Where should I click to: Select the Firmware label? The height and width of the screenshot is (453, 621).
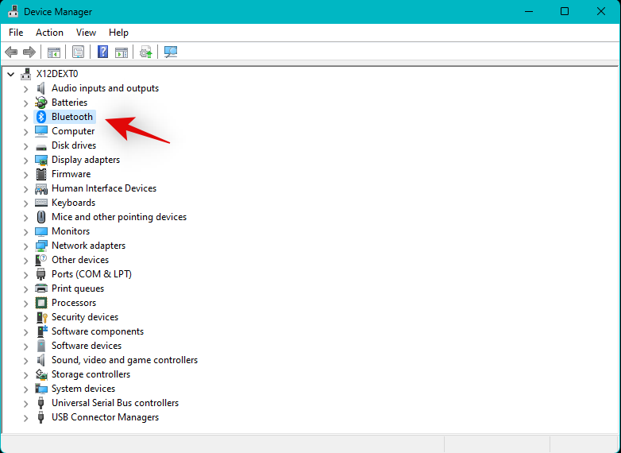point(71,174)
